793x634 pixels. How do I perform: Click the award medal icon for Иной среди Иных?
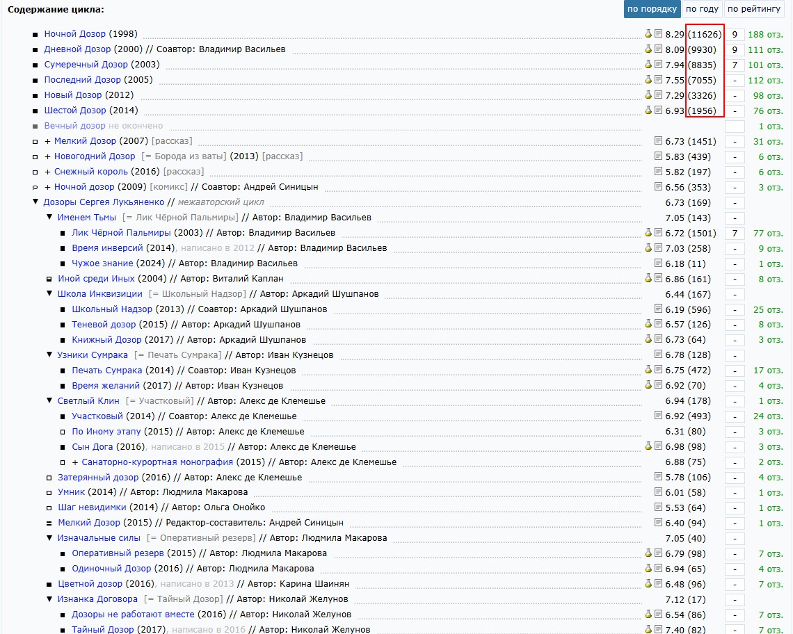(x=648, y=277)
